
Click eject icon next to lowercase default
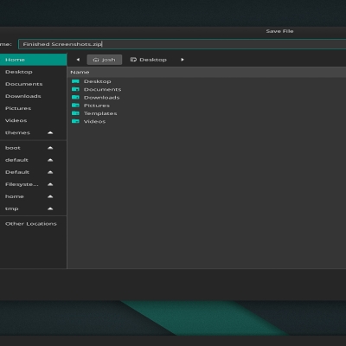click(x=50, y=160)
